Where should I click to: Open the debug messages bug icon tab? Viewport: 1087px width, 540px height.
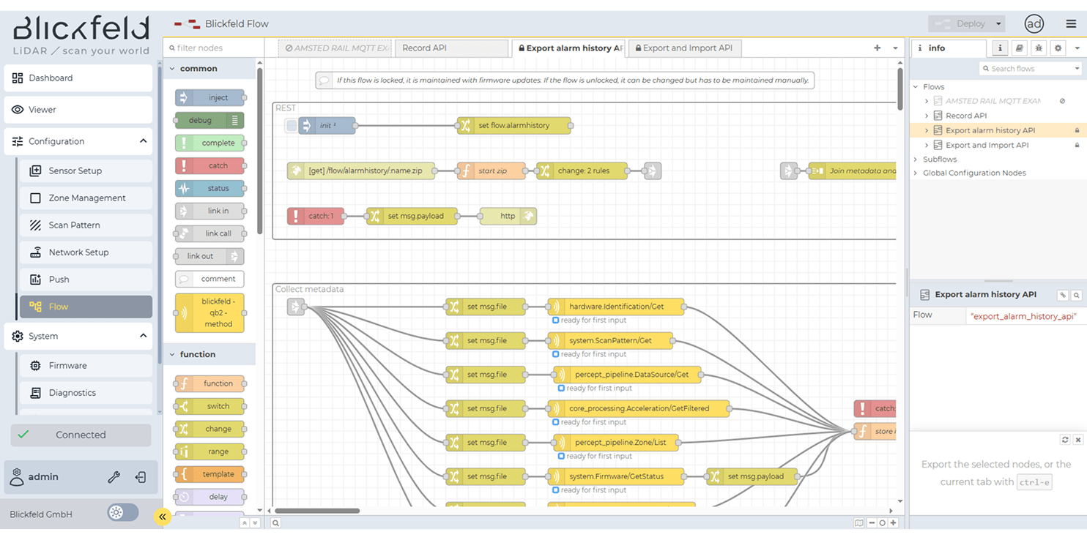coord(1038,48)
